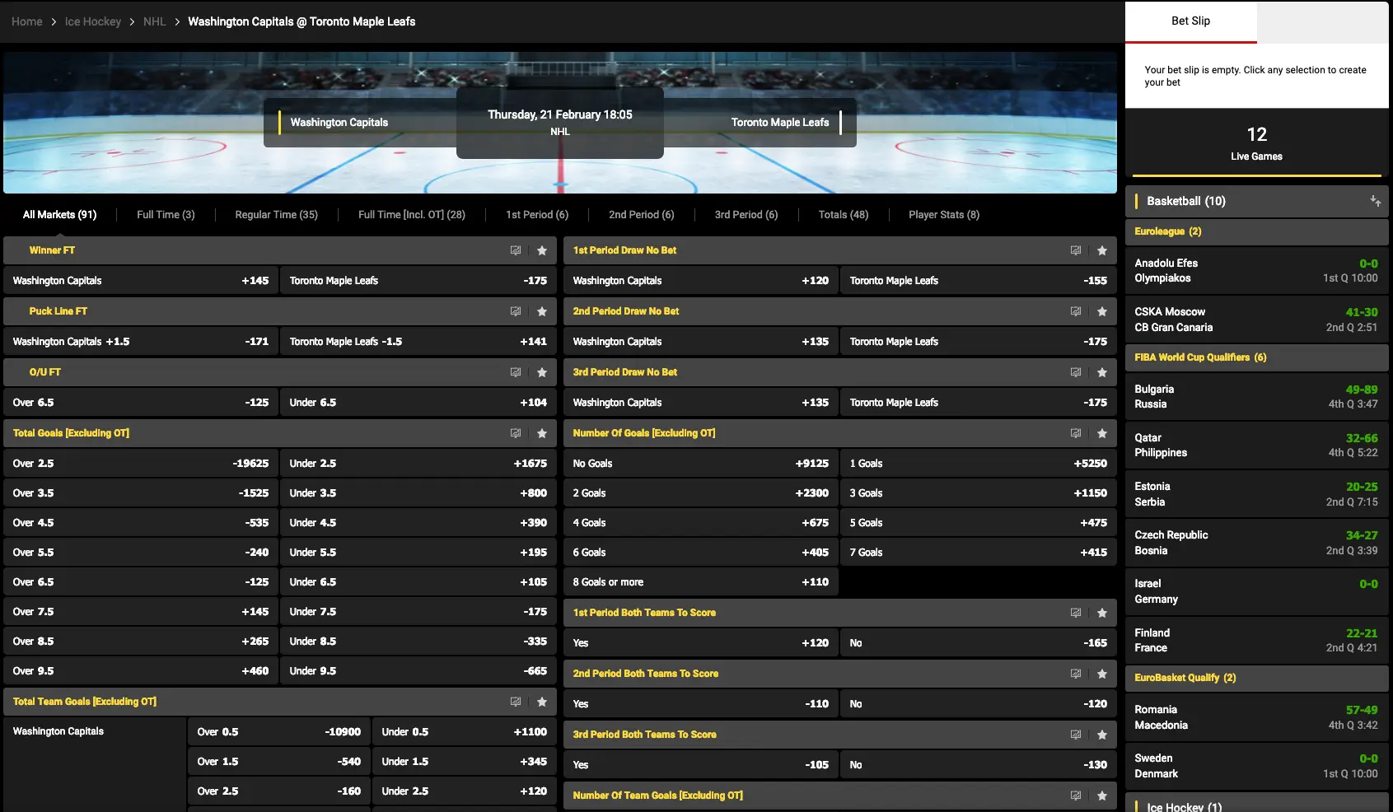Show 3rd Period (6) markets
The width and height of the screenshot is (1393, 812).
coord(746,215)
